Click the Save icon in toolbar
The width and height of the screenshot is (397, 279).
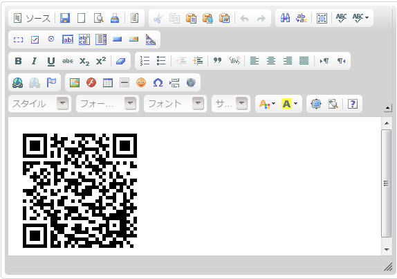coord(65,18)
